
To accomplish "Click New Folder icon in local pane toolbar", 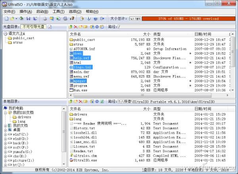I will 76,101.
